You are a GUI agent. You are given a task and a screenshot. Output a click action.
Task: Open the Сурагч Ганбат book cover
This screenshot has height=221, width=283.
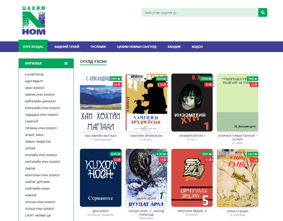tap(238, 178)
